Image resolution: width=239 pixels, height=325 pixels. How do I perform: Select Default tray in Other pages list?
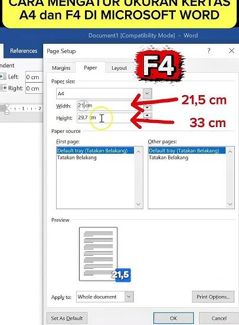pyautogui.click(x=187, y=151)
